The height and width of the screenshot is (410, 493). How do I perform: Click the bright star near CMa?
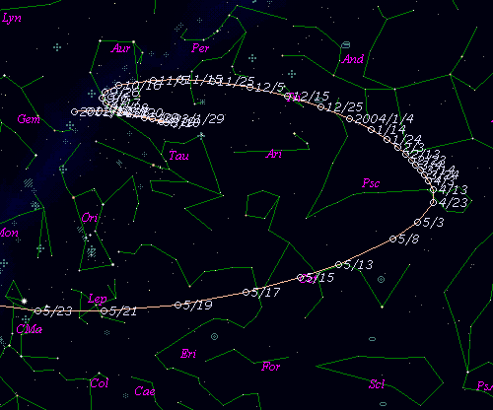[x=25, y=301]
